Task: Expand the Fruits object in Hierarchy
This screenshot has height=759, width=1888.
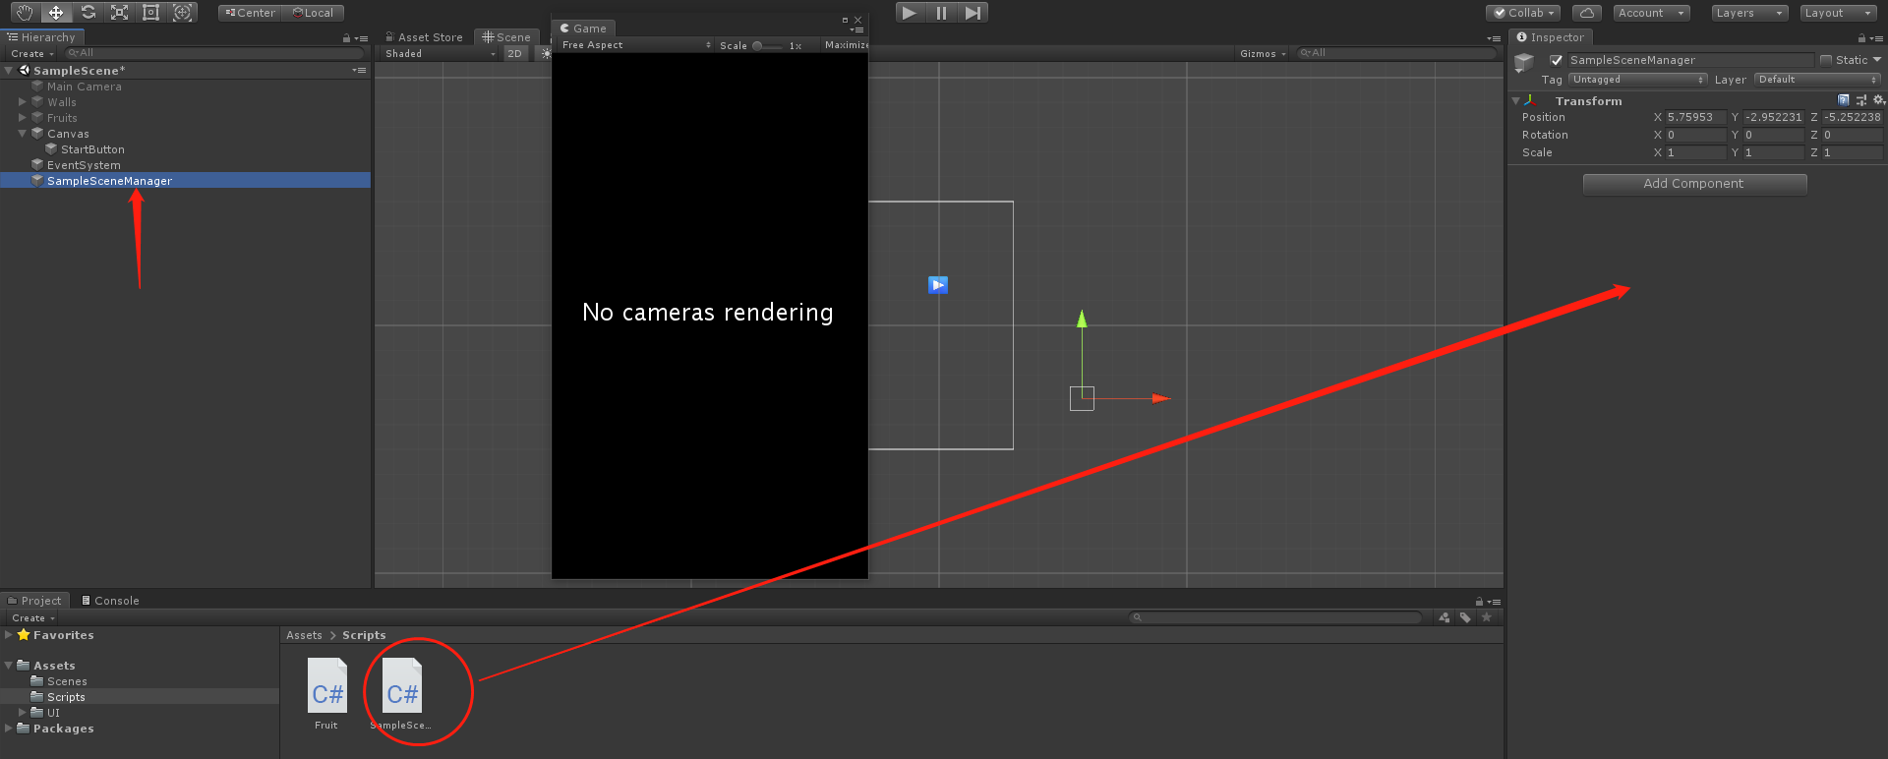Action: [23, 118]
